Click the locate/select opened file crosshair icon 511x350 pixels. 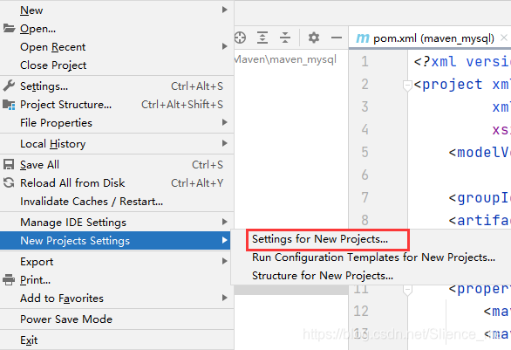[x=240, y=38]
